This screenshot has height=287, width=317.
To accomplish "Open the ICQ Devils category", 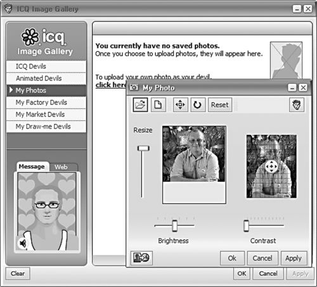I will point(46,67).
